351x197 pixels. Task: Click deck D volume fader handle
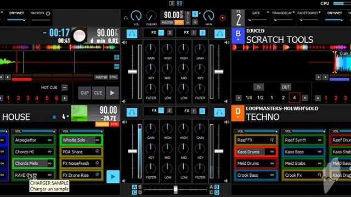point(219,151)
